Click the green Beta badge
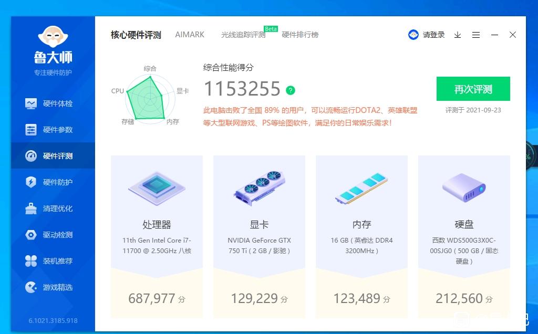Image resolution: width=538 pixels, height=334 pixels. 271,29
